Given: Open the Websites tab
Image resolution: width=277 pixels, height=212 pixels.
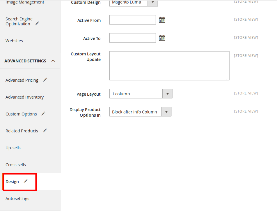Looking at the screenshot, I should (14, 41).
